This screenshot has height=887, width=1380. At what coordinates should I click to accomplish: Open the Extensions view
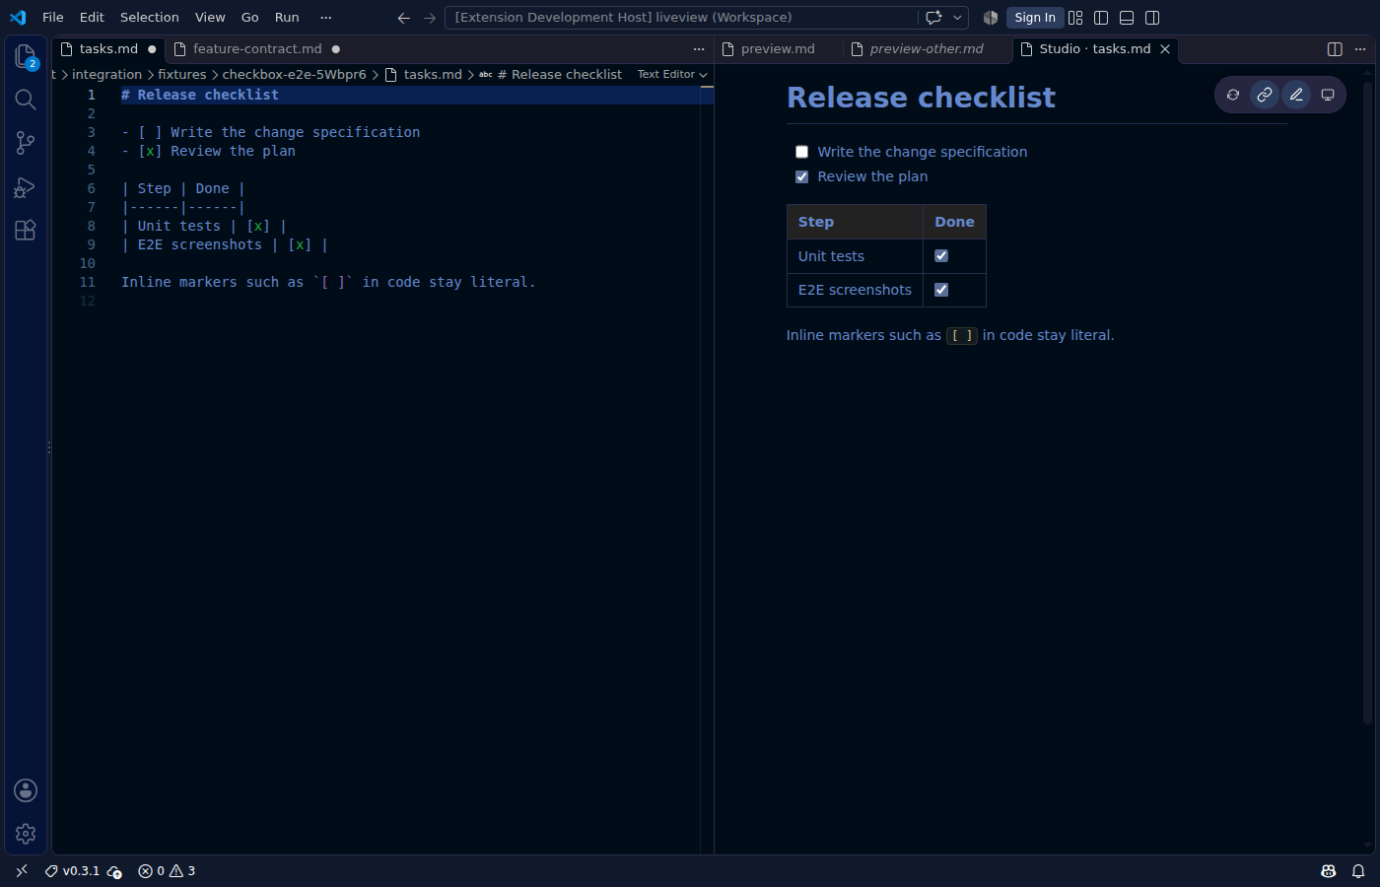[x=26, y=231]
